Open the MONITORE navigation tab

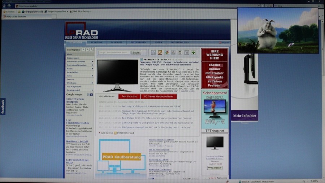96,42
